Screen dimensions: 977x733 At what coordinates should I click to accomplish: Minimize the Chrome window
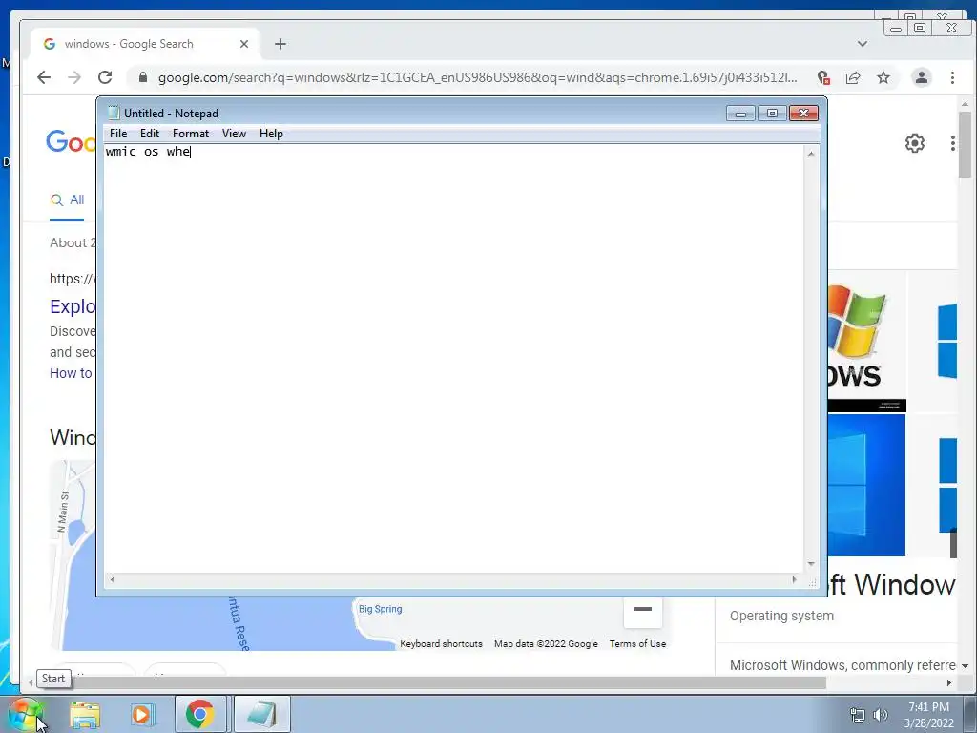coord(895,28)
